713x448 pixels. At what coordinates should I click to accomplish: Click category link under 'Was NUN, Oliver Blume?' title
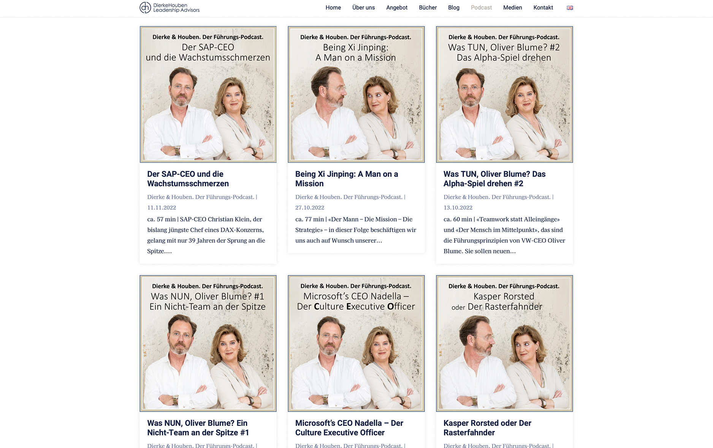pyautogui.click(x=201, y=445)
